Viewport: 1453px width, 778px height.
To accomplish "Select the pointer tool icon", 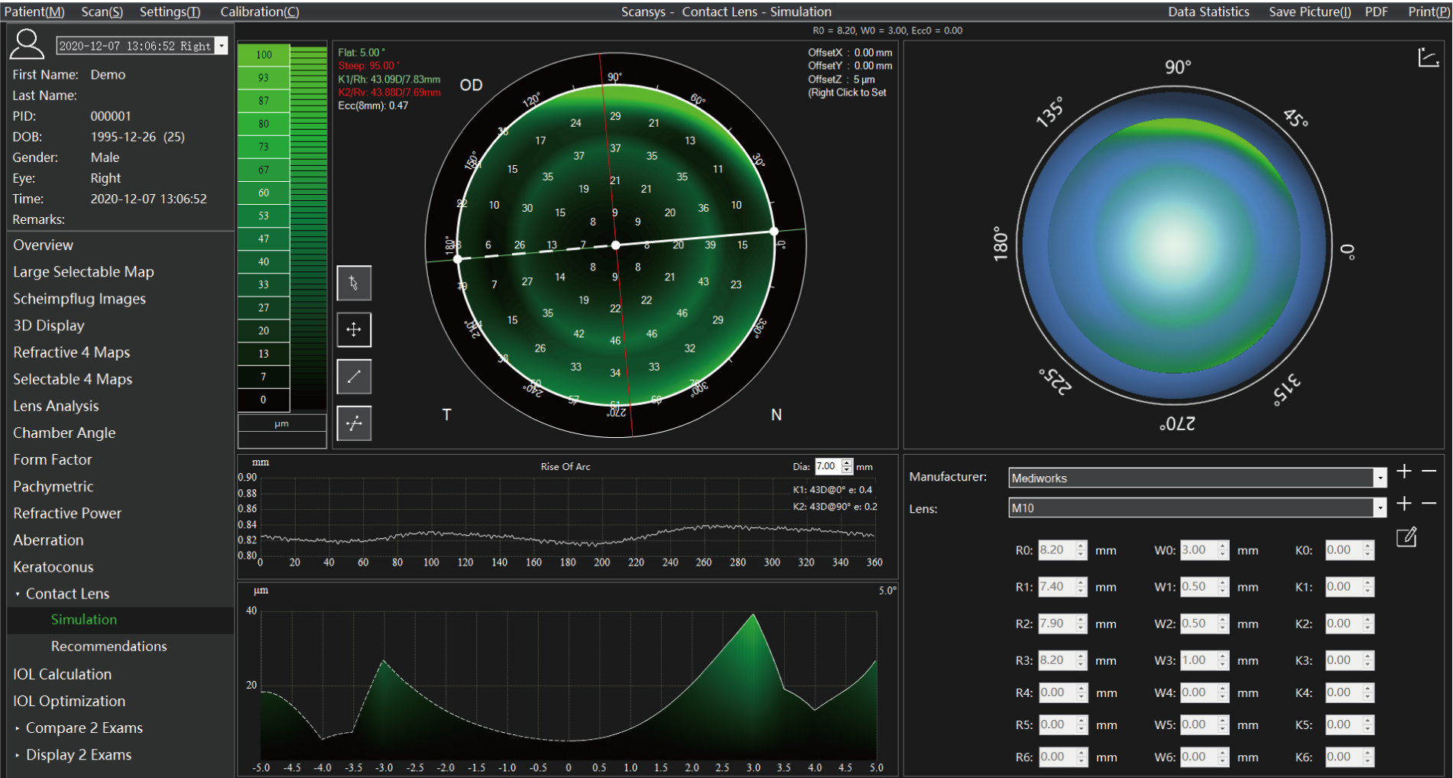I will 354,284.
